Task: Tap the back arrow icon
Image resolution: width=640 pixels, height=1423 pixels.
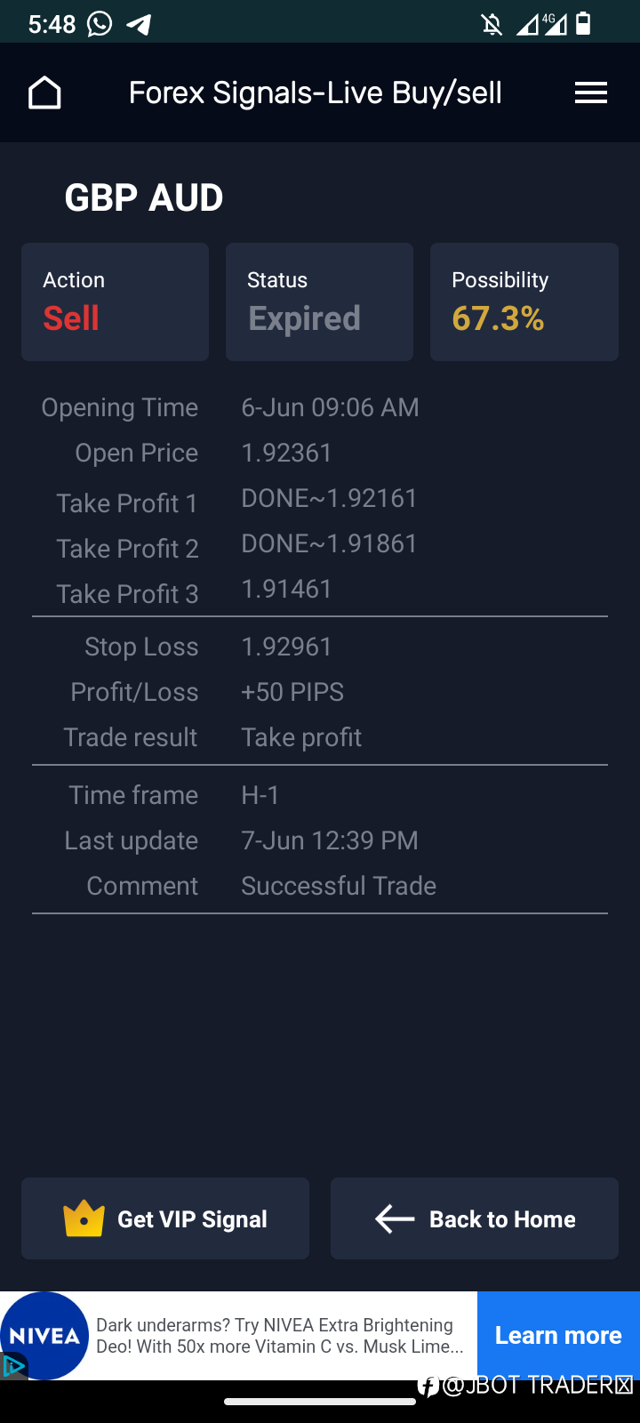Action: coord(395,1218)
